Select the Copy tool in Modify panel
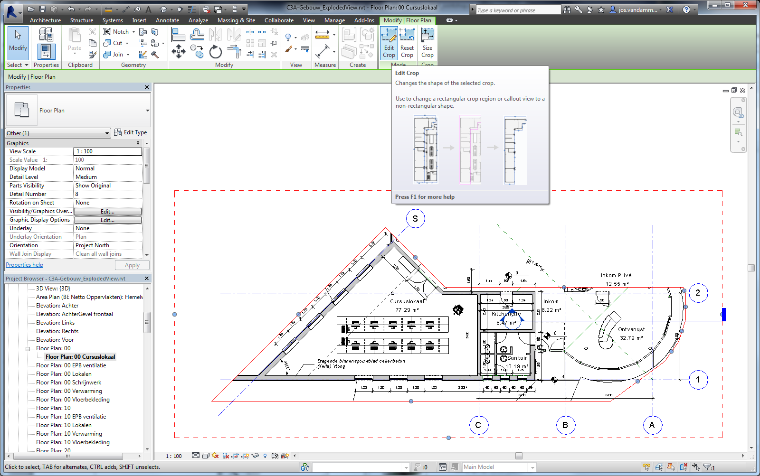The width and height of the screenshot is (760, 476). [197, 51]
